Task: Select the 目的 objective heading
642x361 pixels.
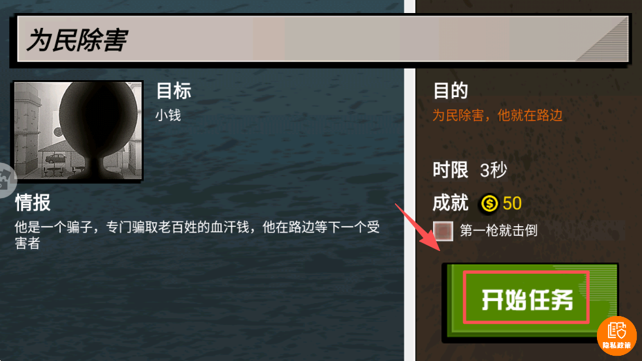Action: point(451,91)
